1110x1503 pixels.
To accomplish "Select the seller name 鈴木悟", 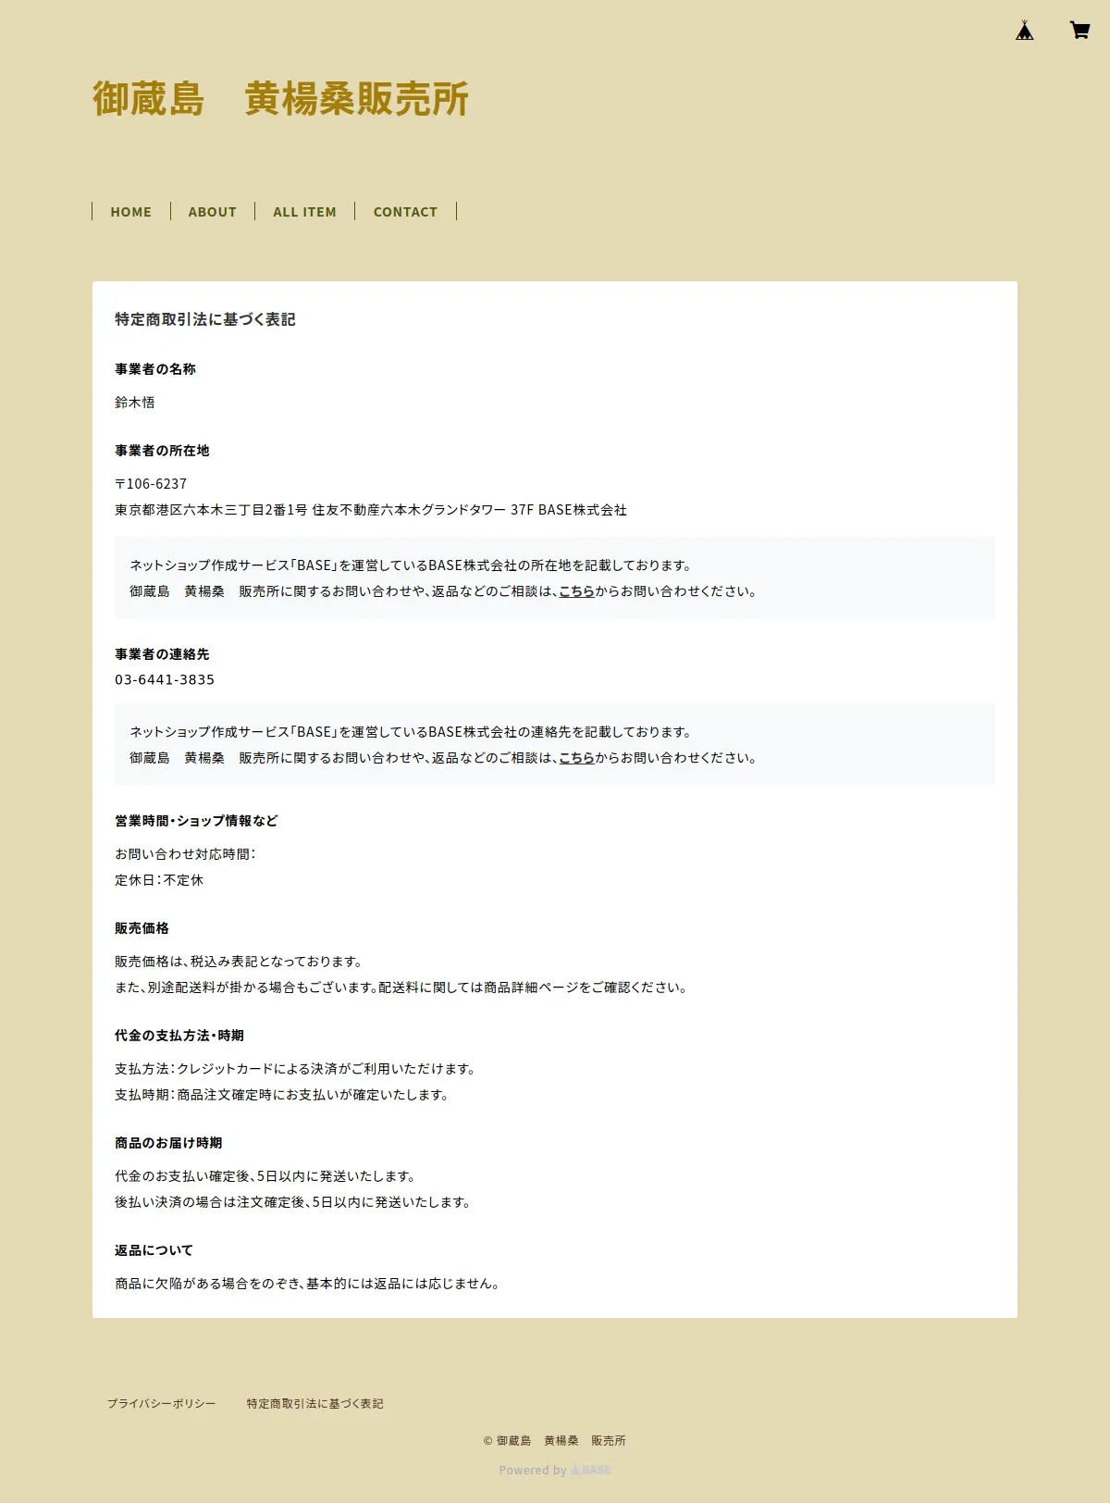I will point(135,403).
